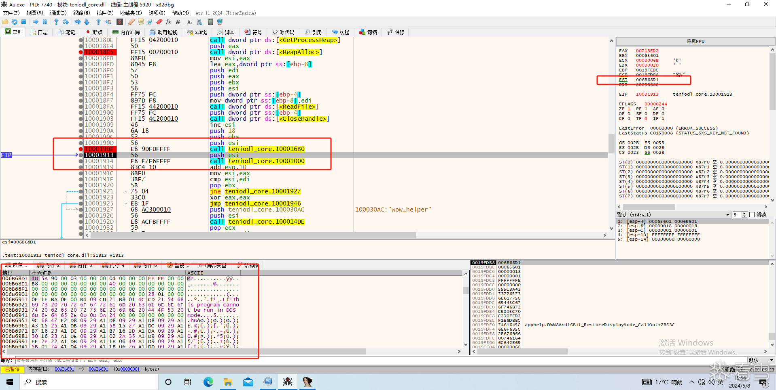The width and height of the screenshot is (776, 390).
Task: Click the Open file toolbar icon
Action: coord(5,22)
